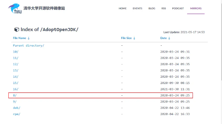Select the RSS nav item
The height and width of the screenshot is (124, 222).
(164, 8)
